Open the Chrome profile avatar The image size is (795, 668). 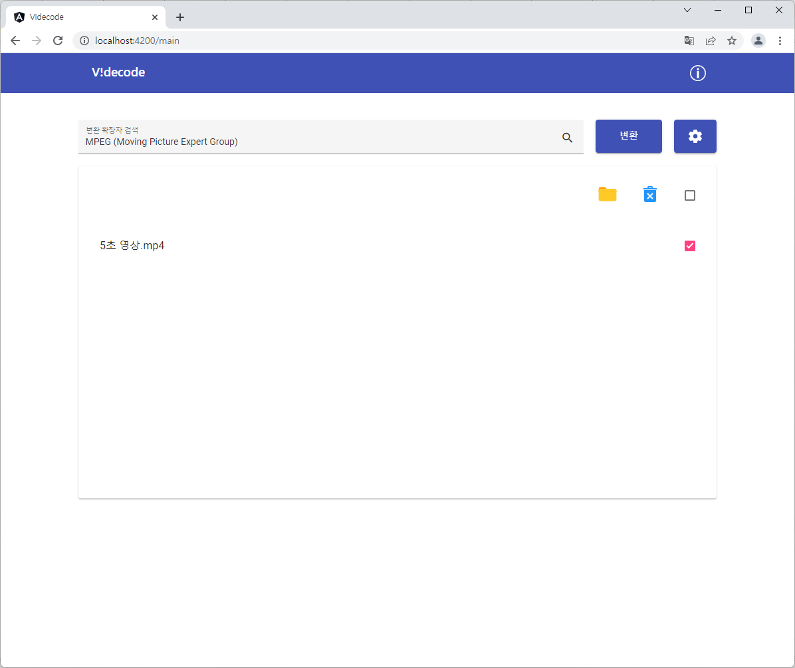(x=758, y=41)
